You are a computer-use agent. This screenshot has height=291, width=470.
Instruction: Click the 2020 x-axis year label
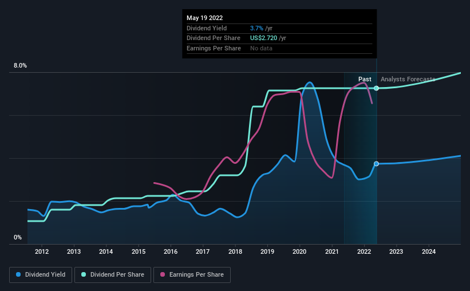pyautogui.click(x=299, y=251)
